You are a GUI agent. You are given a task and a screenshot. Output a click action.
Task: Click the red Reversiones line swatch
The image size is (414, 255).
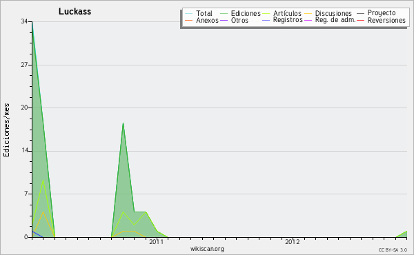360,20
